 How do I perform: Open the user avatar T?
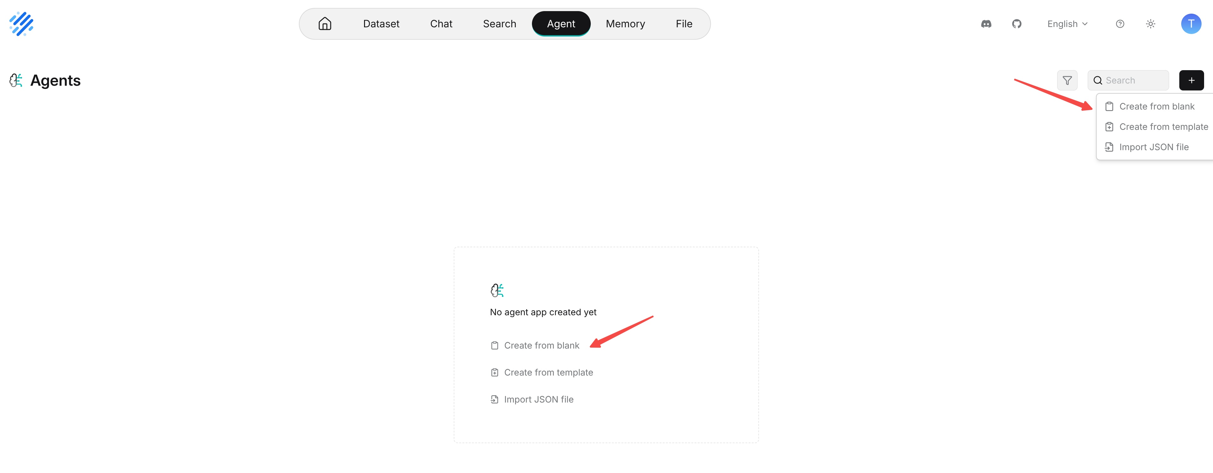pyautogui.click(x=1191, y=23)
